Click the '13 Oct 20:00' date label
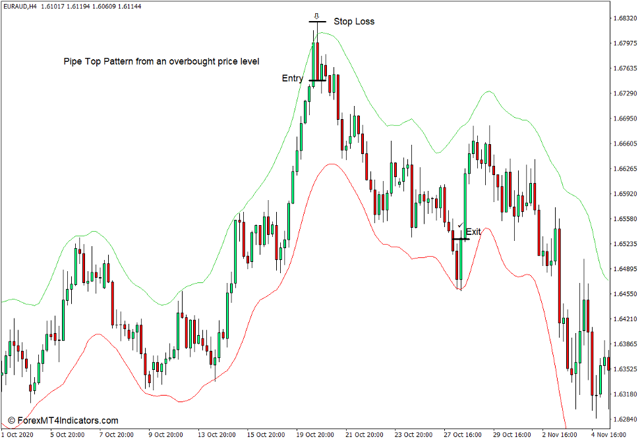The height and width of the screenshot is (441, 644). 217,434
